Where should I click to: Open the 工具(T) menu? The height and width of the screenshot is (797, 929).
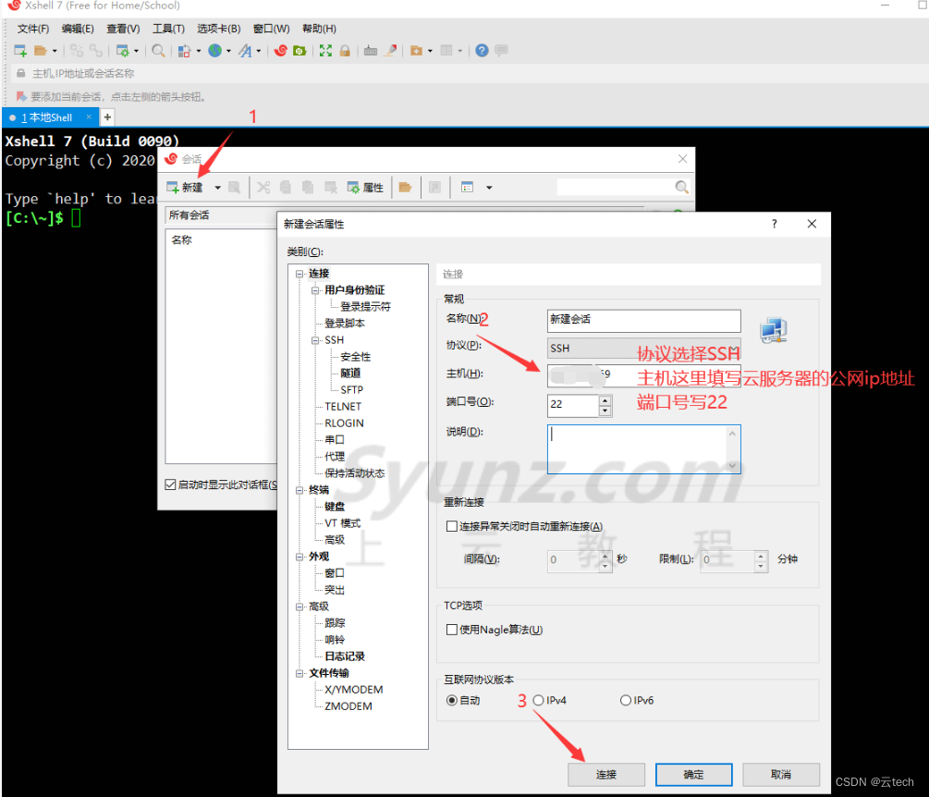[168, 29]
